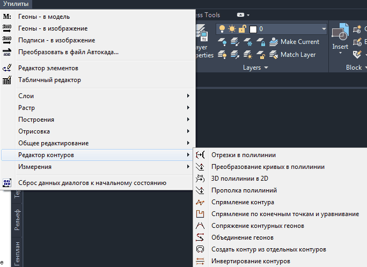Click the Прополка полилиний icon

(x=200, y=190)
